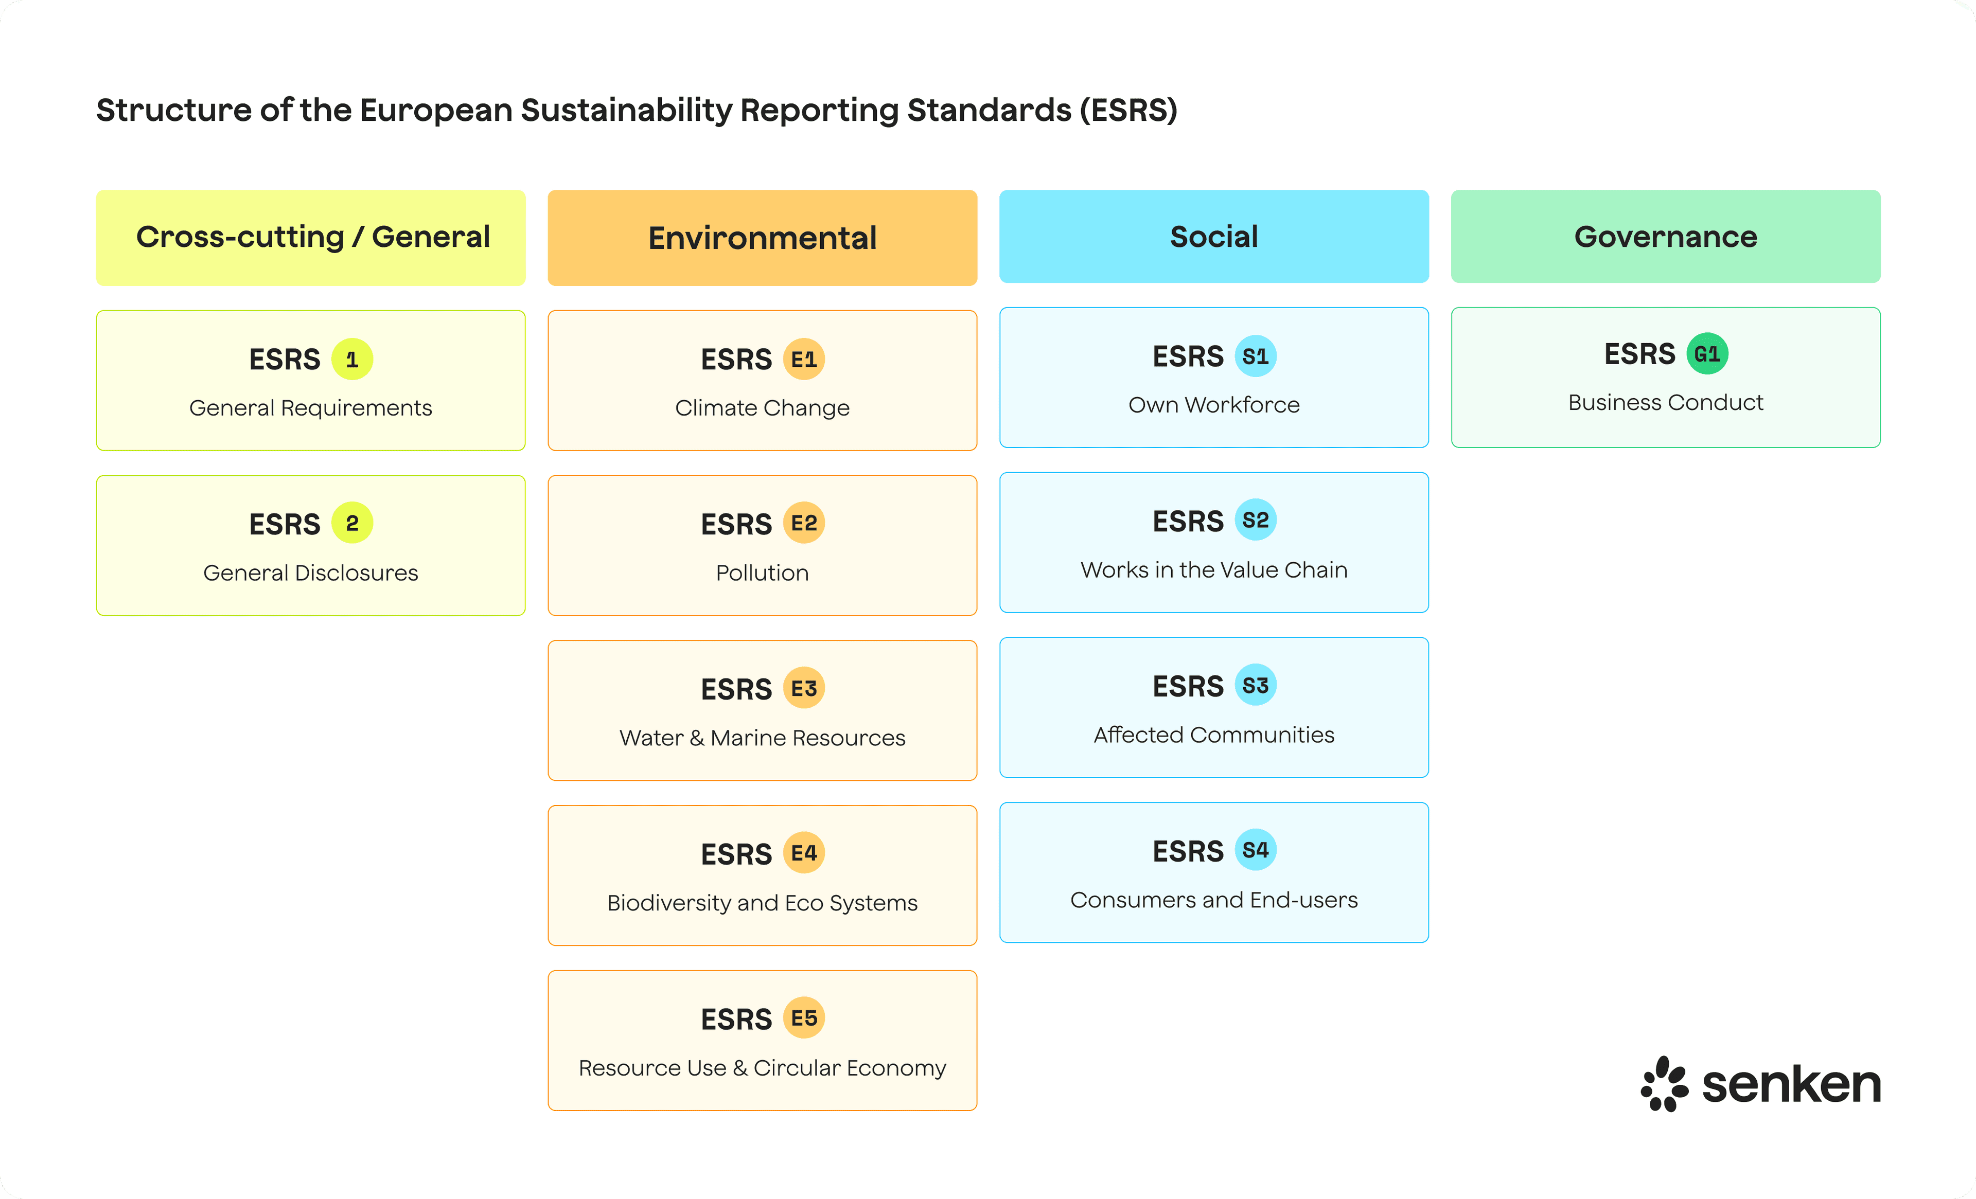Click the ESRS text beside E4

point(736,854)
